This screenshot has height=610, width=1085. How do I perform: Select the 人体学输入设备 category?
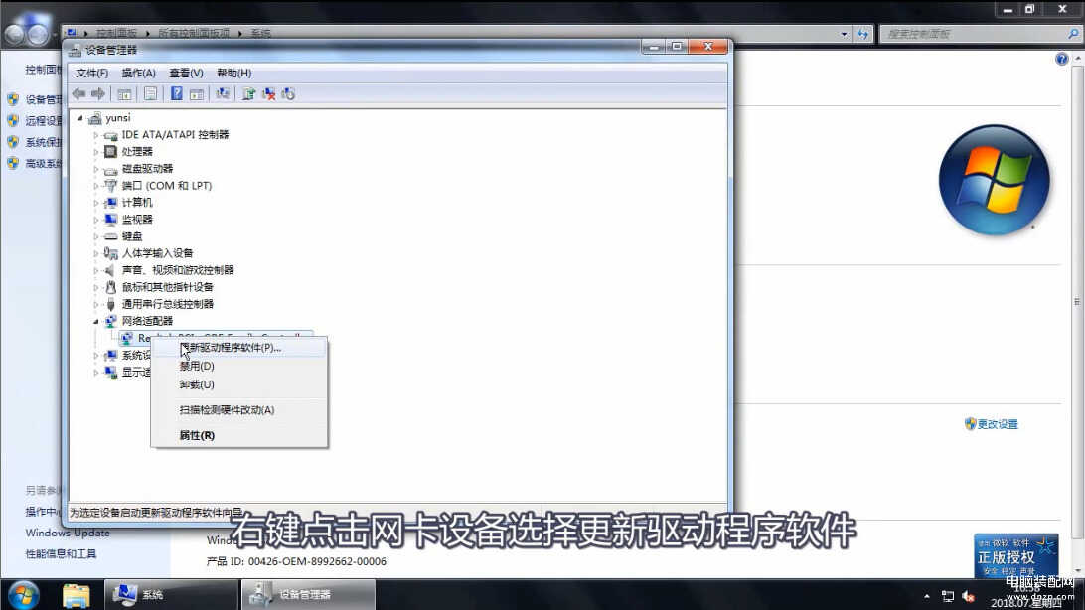[x=157, y=253]
